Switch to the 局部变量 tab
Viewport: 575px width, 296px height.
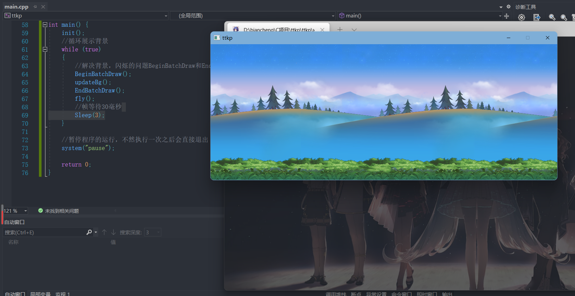(40, 294)
